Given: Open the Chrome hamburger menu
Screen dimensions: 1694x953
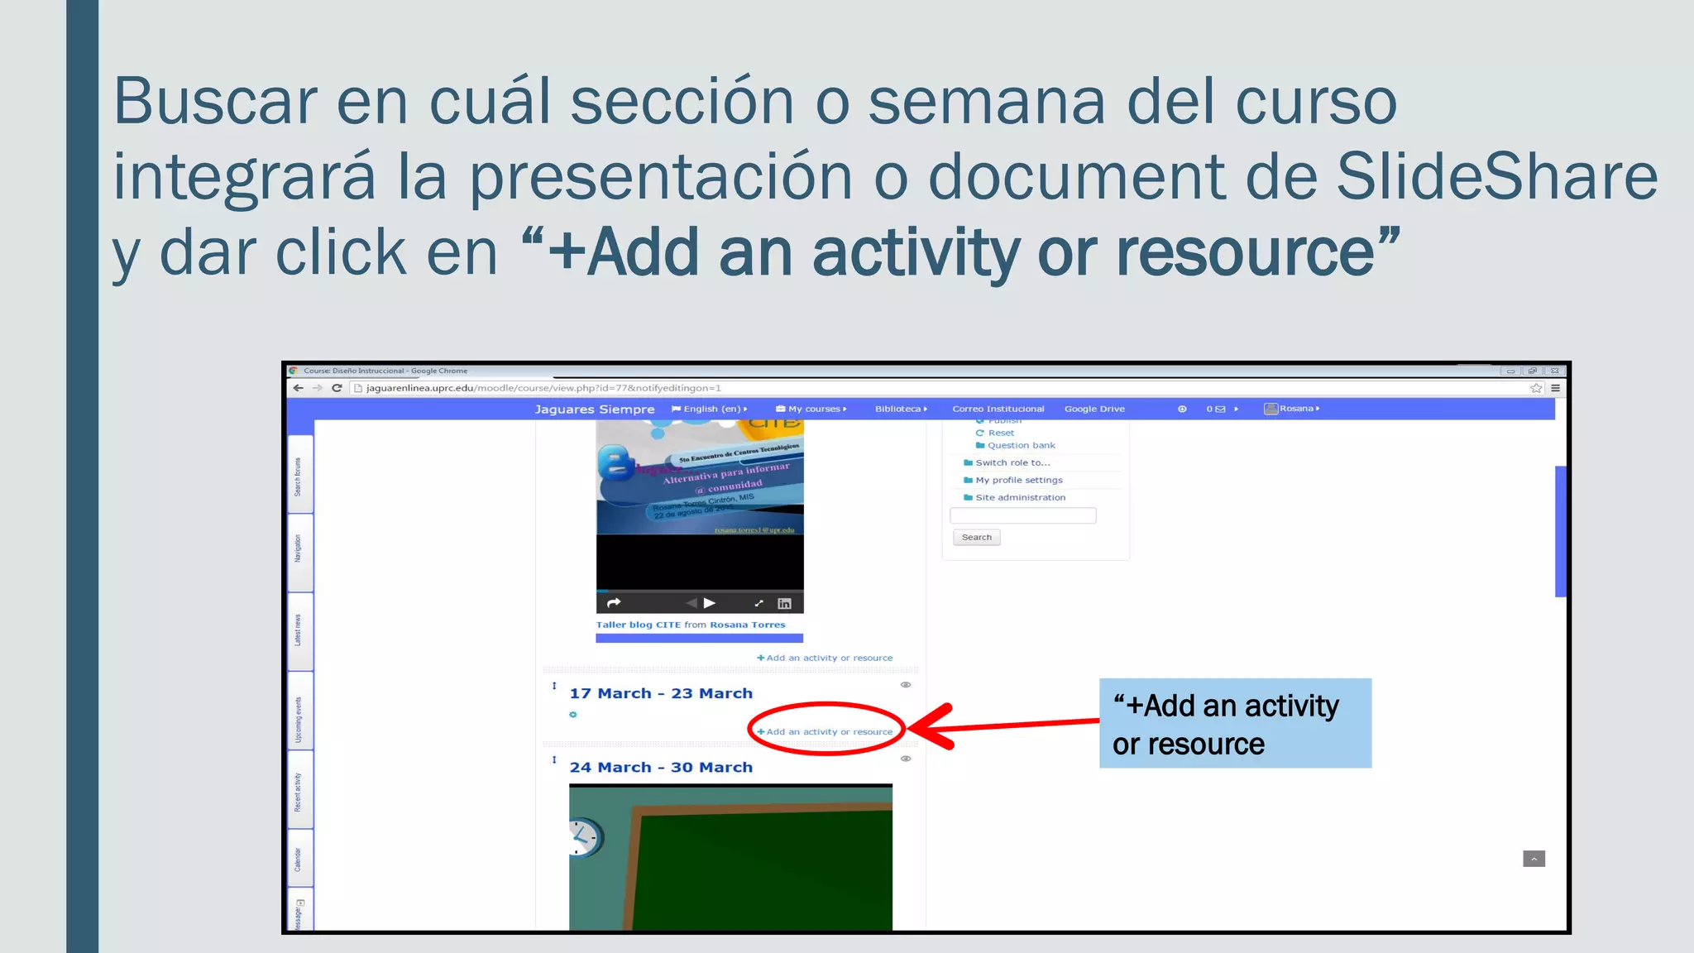Looking at the screenshot, I should (x=1555, y=388).
